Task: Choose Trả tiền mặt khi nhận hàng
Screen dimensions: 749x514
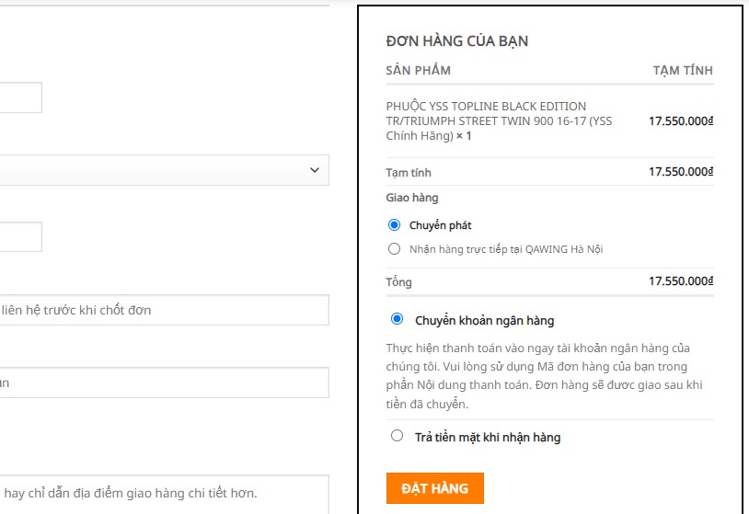Action: [x=398, y=436]
